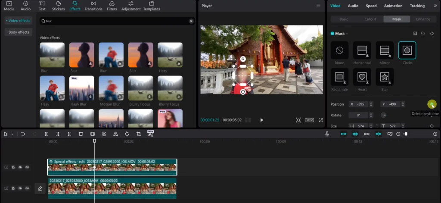
Task: Open the Animation properties tab
Action: (x=393, y=6)
